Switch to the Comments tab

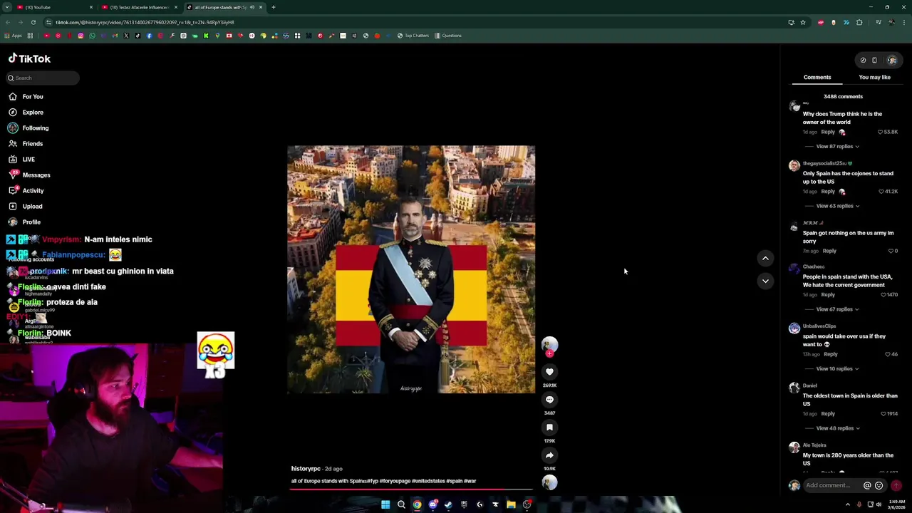[x=817, y=77]
